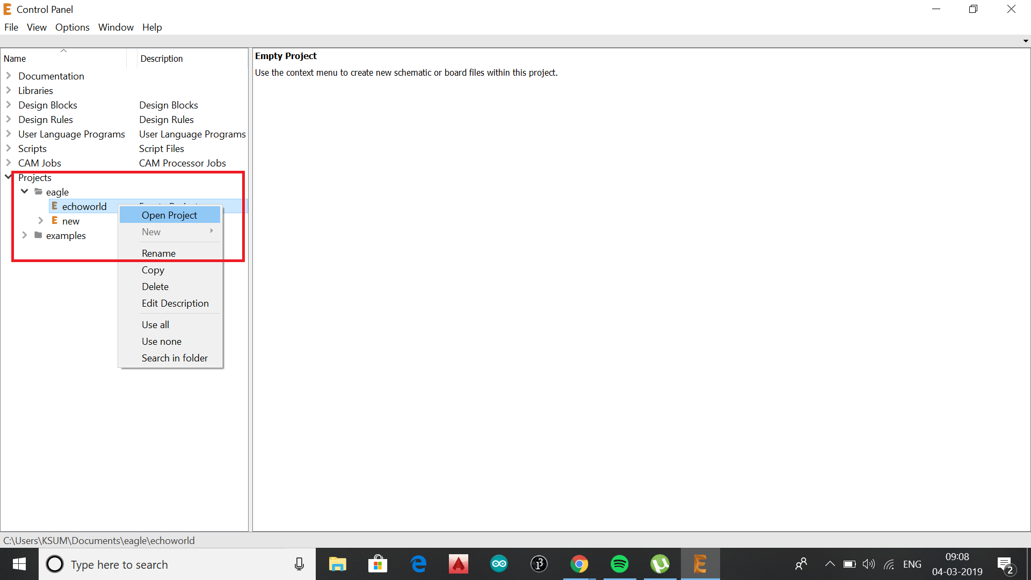
Task: Expand the examples folder node
Action: coord(25,235)
